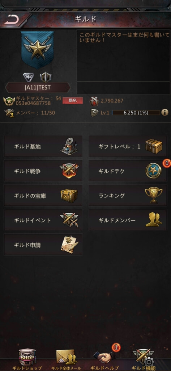
Task: Open ギルドの宝庫 treasury
Action: tap(43, 195)
